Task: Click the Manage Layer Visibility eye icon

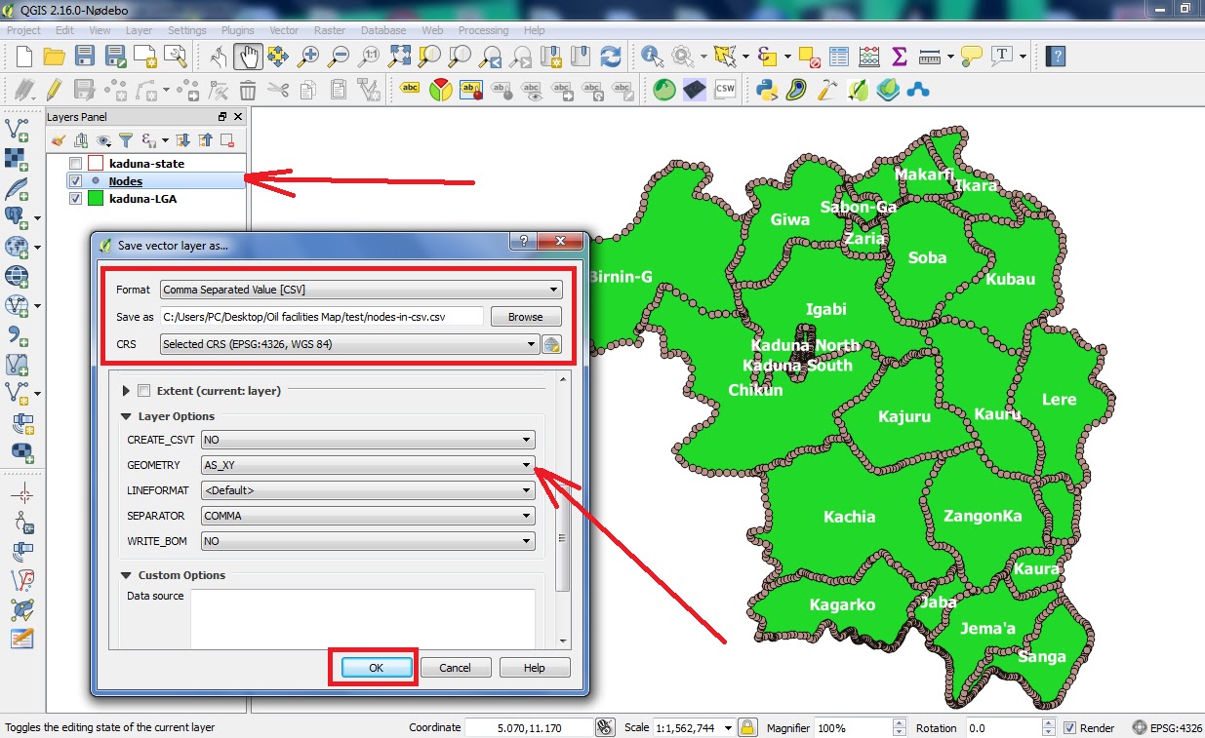Action: click(x=102, y=139)
